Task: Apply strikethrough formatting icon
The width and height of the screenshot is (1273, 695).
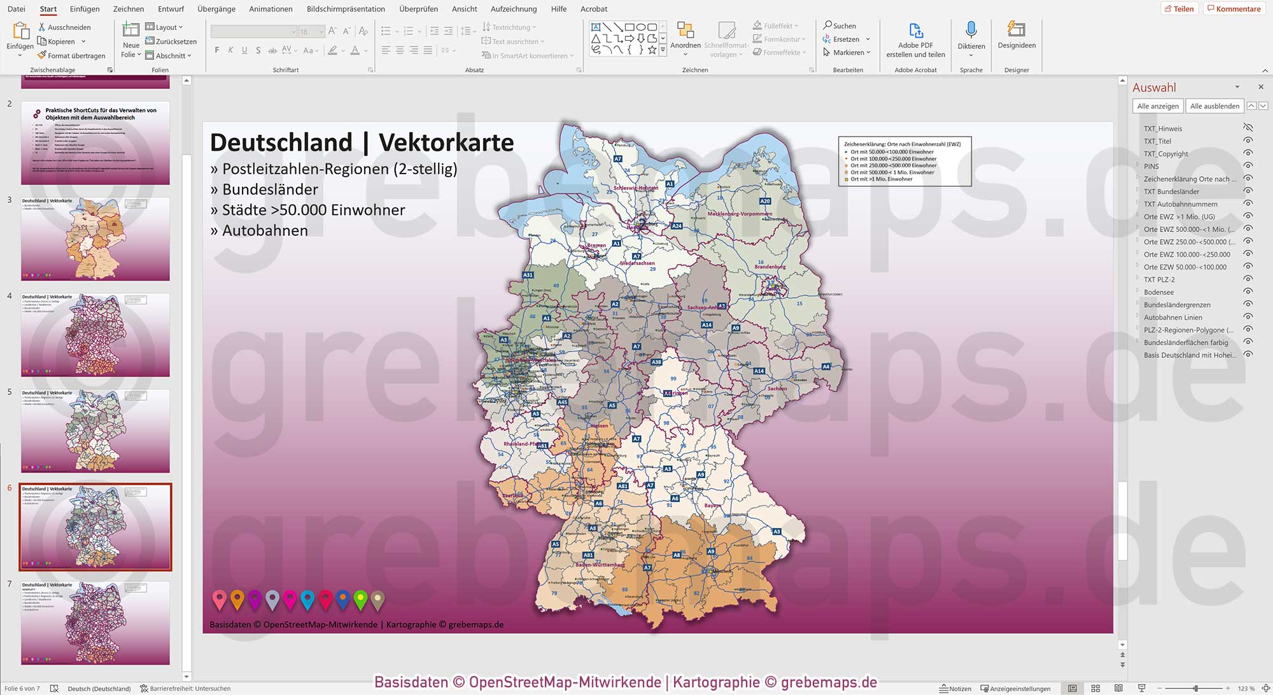Action: (272, 50)
